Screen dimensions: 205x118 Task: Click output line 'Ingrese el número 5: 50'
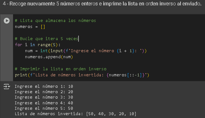coord(44,108)
